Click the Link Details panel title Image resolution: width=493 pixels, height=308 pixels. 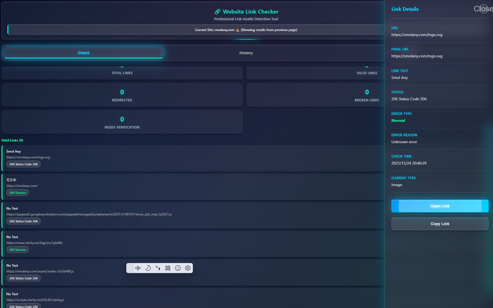click(x=405, y=9)
